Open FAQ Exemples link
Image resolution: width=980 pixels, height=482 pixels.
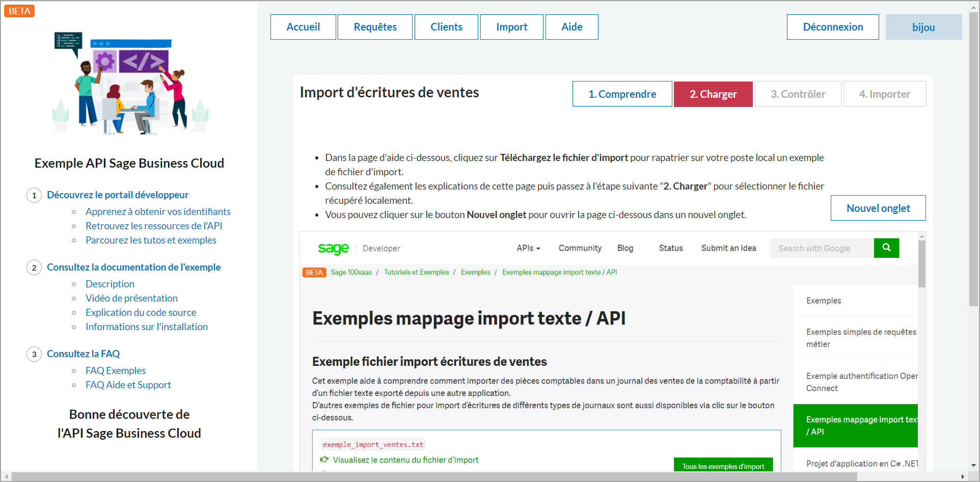116,370
